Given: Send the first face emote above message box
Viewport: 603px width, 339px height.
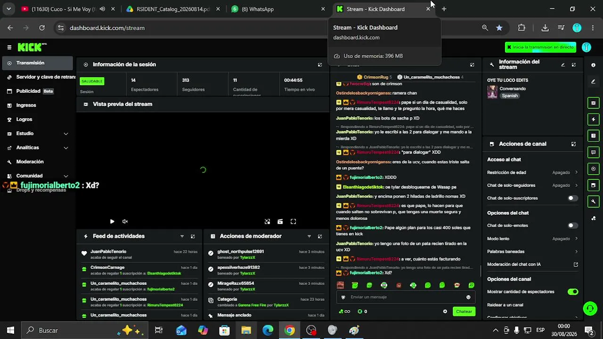Looking at the screenshot, I should 341,285.
